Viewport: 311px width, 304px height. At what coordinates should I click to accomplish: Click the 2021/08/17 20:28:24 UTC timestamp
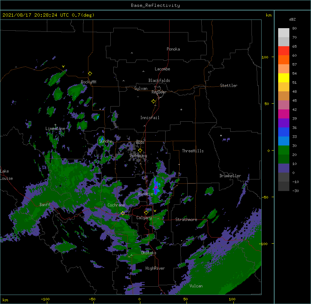(36, 15)
